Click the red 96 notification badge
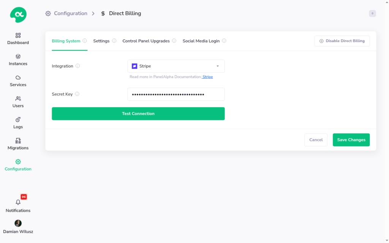This screenshot has width=389, height=243. 24,197
